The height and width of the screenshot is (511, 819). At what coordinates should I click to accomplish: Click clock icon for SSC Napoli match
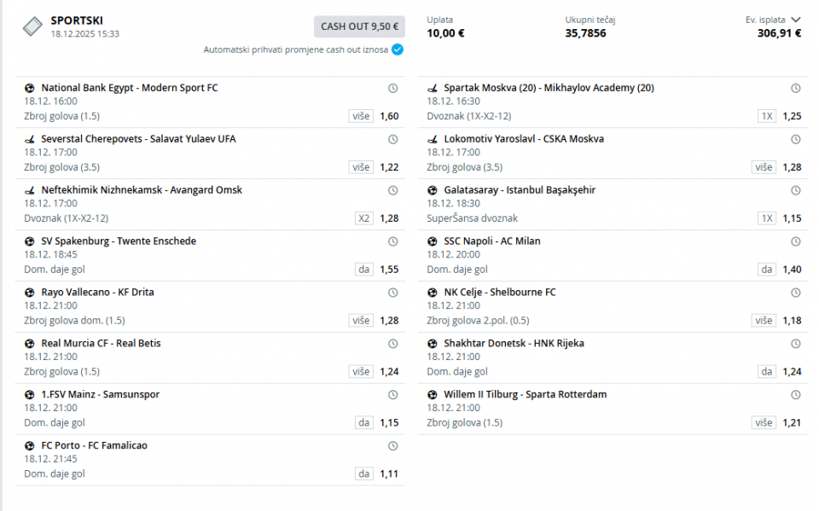click(796, 241)
